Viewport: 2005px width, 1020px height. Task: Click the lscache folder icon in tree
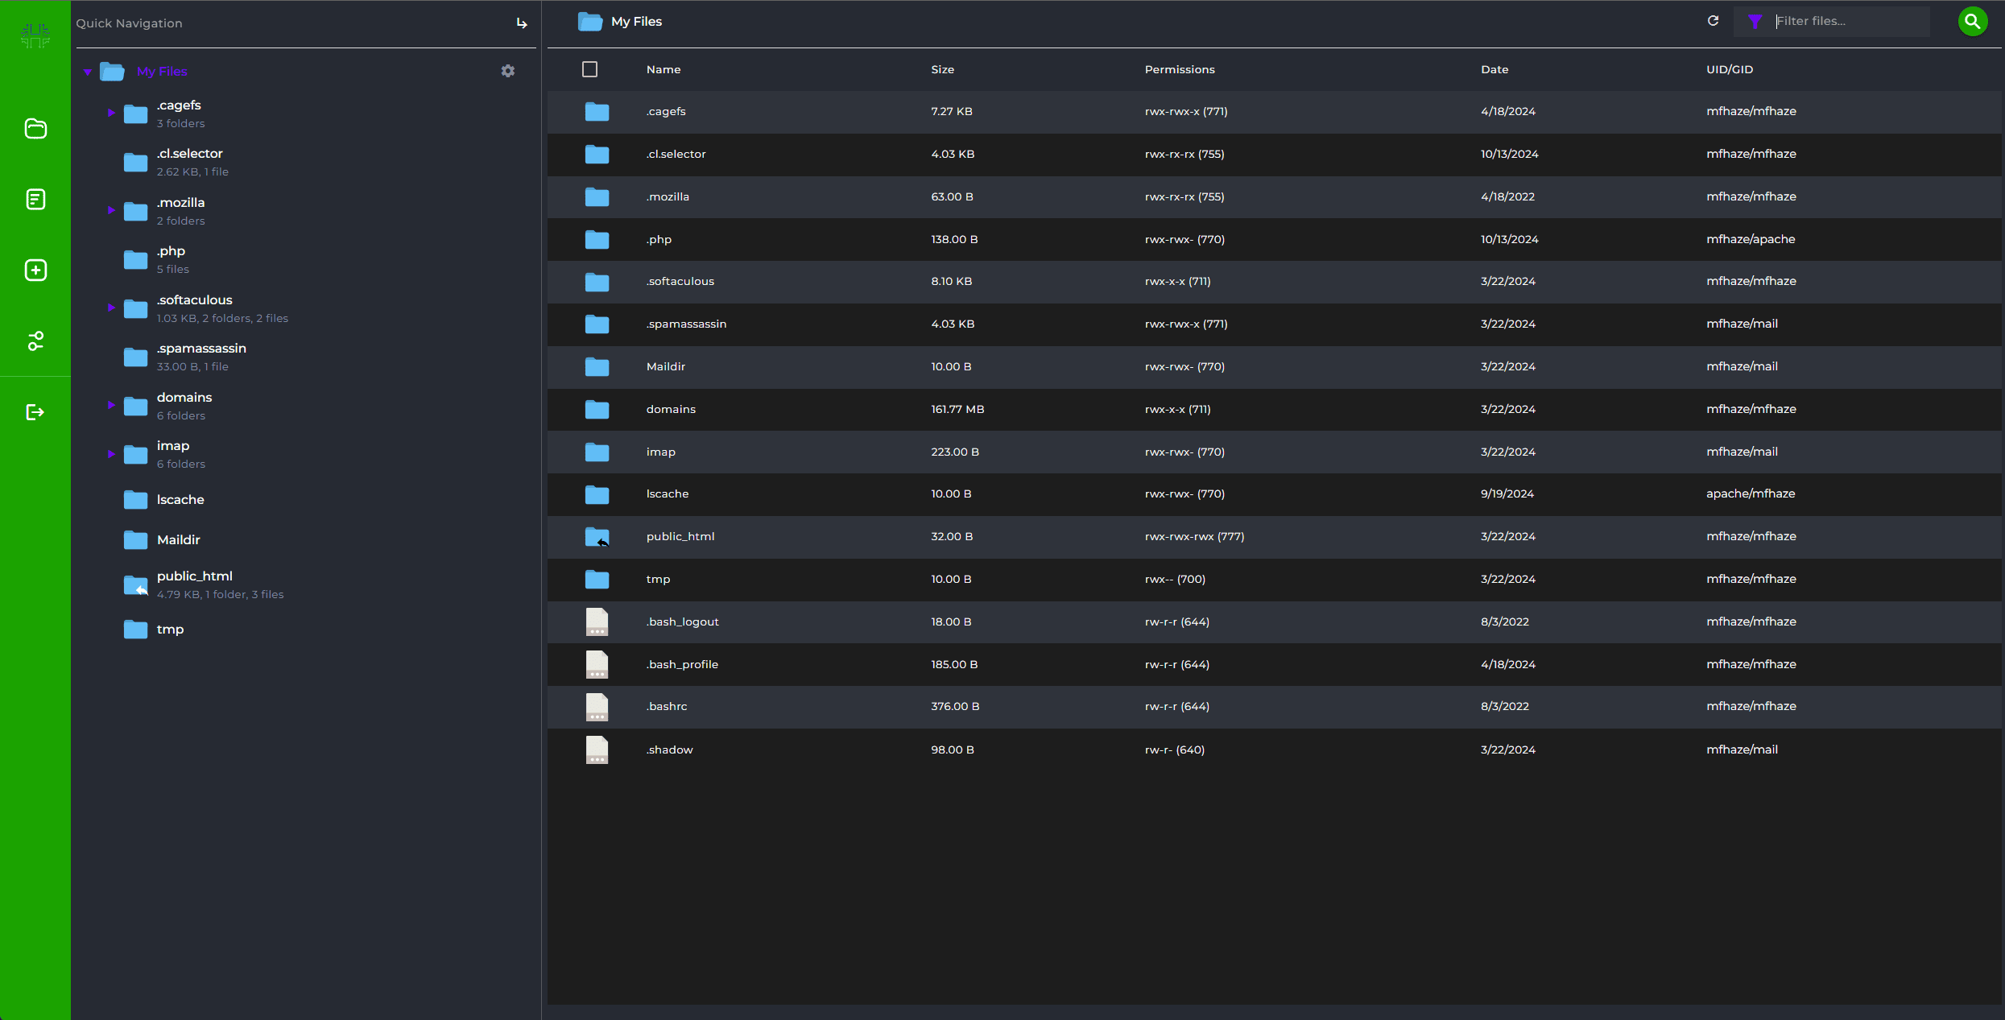[x=135, y=500]
